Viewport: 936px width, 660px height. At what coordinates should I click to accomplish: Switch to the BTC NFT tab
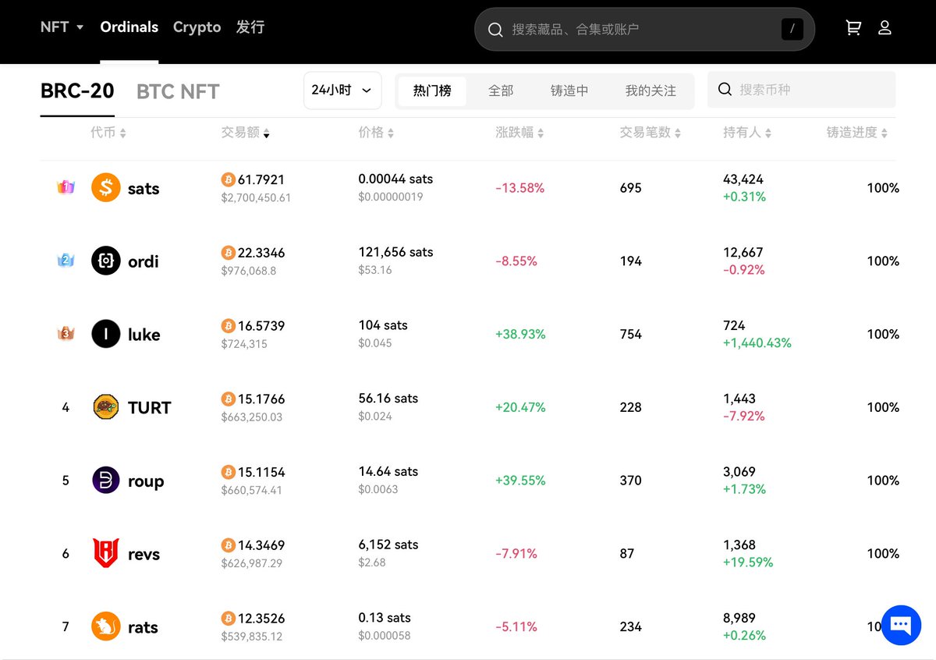pyautogui.click(x=178, y=92)
